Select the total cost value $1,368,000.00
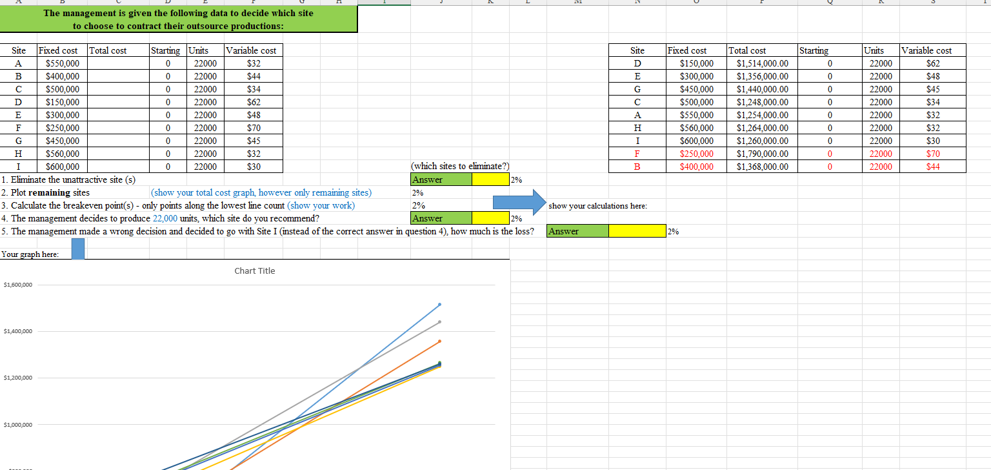This screenshot has width=991, height=470. coord(762,167)
